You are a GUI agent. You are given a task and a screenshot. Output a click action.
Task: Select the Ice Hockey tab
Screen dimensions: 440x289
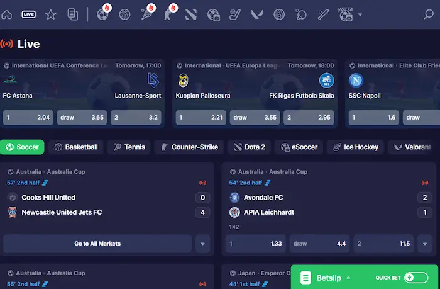355,147
